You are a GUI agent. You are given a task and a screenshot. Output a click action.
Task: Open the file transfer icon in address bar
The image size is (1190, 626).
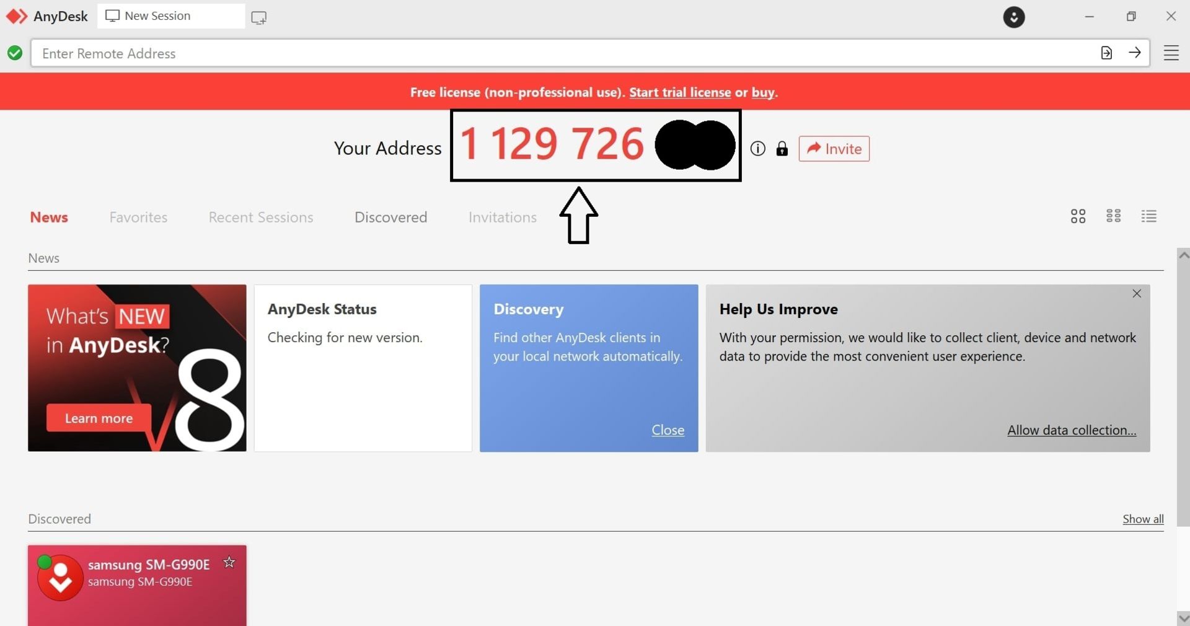1106,53
